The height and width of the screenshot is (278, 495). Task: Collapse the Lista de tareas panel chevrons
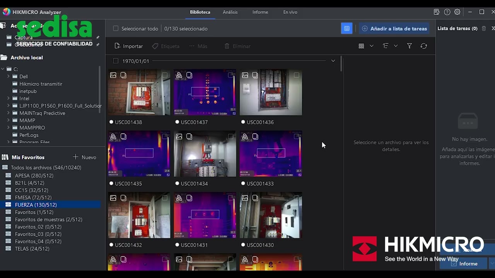point(493,29)
